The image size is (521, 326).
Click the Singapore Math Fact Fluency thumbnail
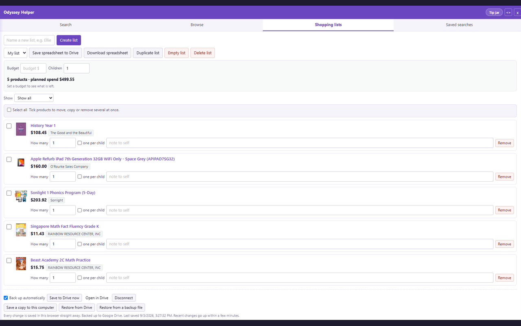[x=21, y=230]
